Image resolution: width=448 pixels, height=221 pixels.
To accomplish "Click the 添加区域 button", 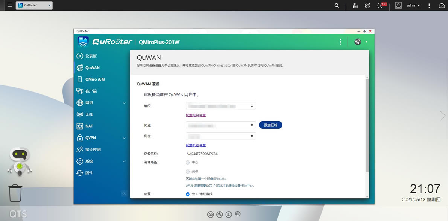I will tap(271, 125).
